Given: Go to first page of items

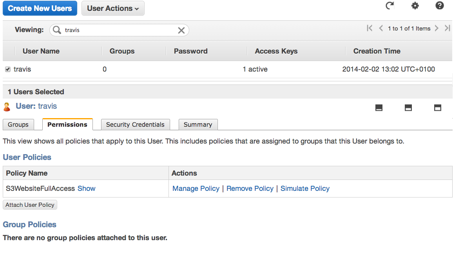Looking at the screenshot, I should point(370,28).
